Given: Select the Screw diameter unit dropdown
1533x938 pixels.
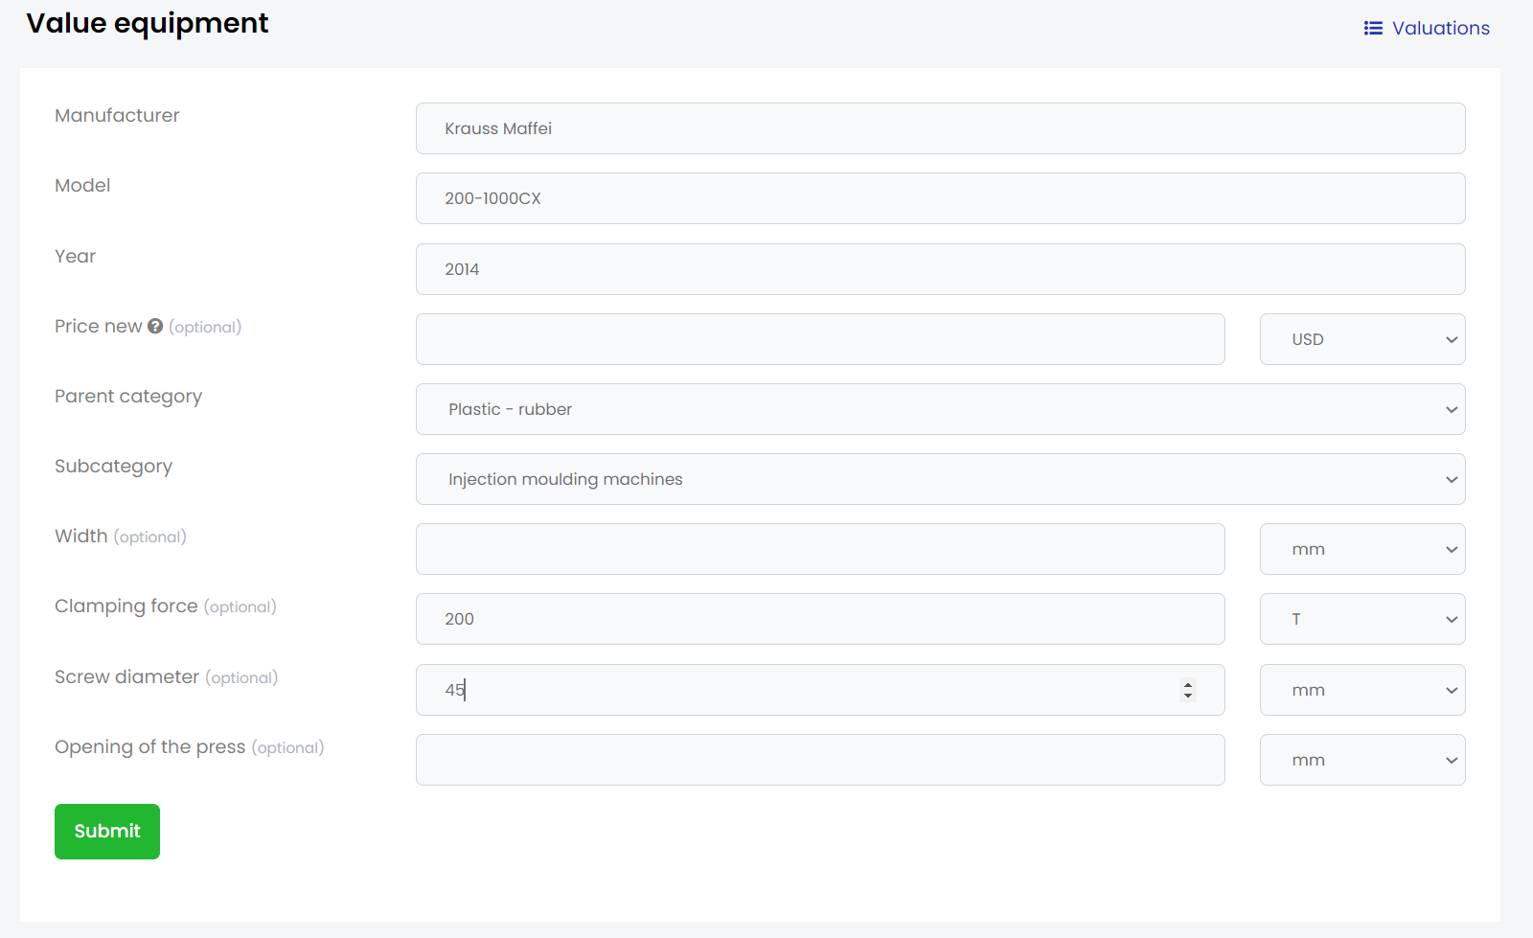Looking at the screenshot, I should [x=1361, y=690].
